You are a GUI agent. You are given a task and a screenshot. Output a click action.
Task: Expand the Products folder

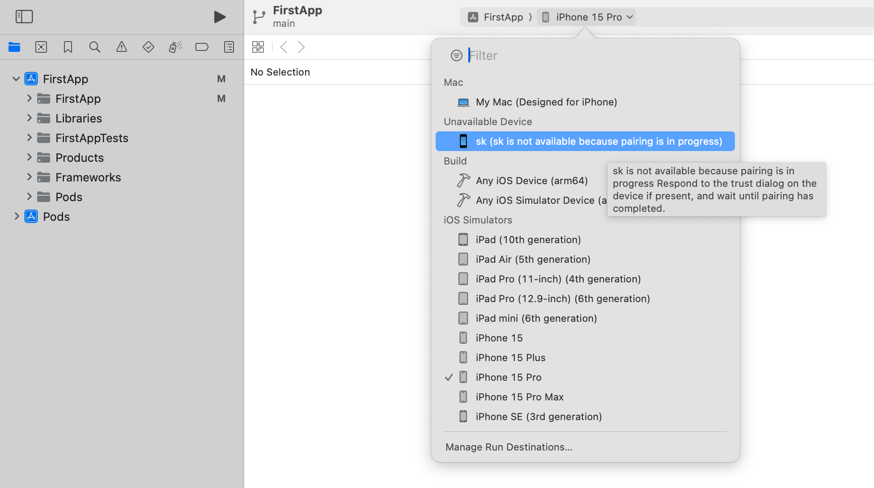(29, 157)
